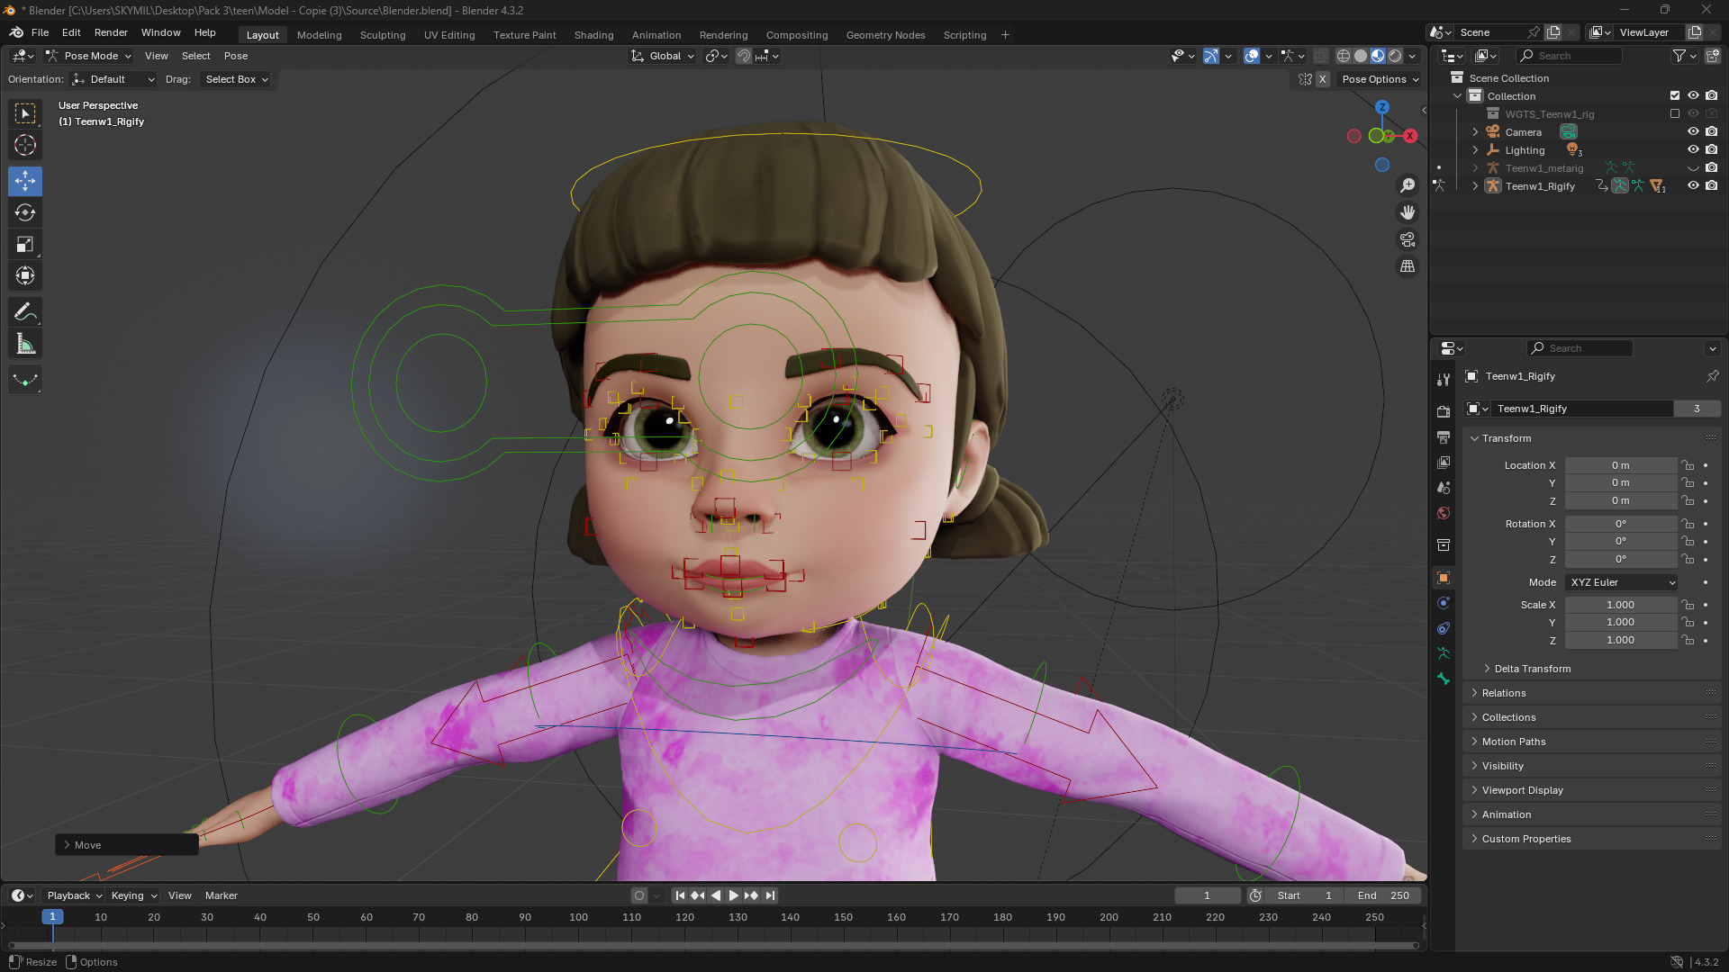Open the Render properties tab
This screenshot has width=1729, height=972.
1444,411
